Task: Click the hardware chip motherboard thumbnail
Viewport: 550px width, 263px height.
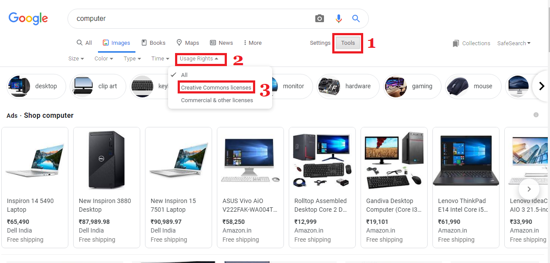Action: 329,86
